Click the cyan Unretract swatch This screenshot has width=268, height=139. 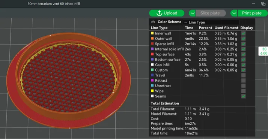click(x=152, y=86)
